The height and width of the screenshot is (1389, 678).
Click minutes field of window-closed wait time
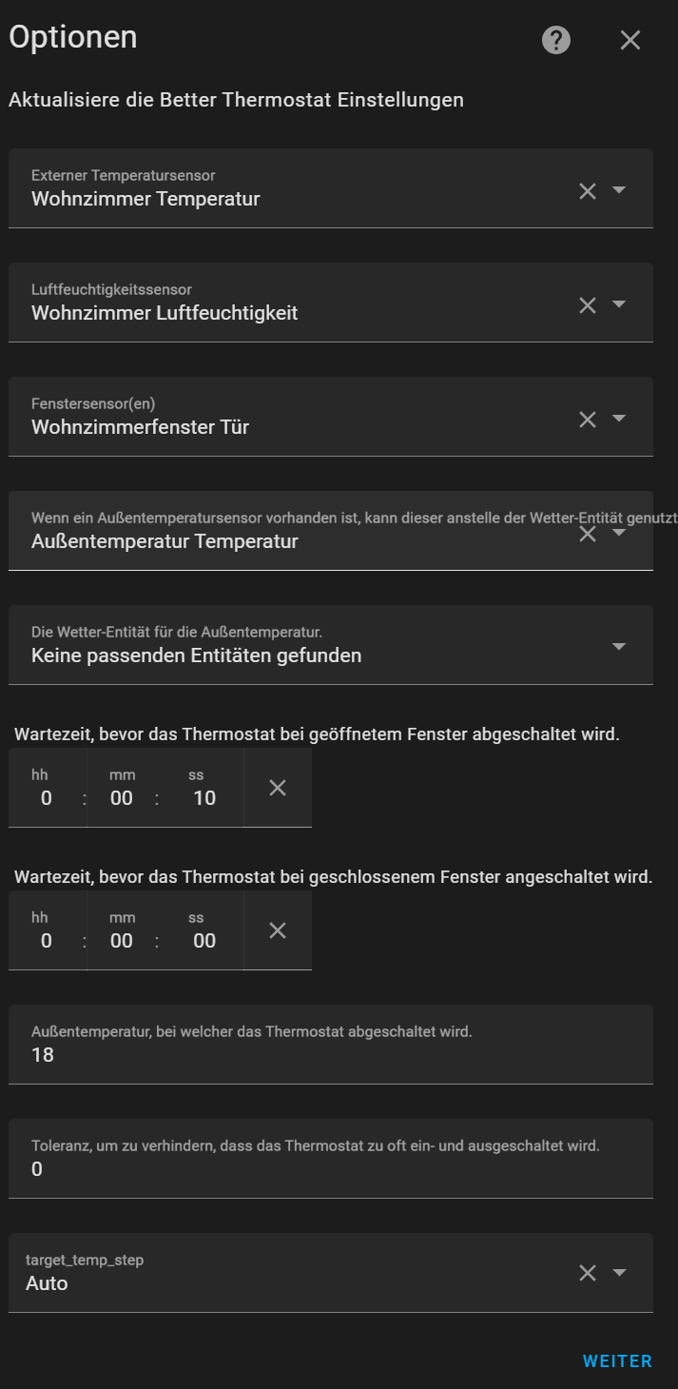coord(122,940)
